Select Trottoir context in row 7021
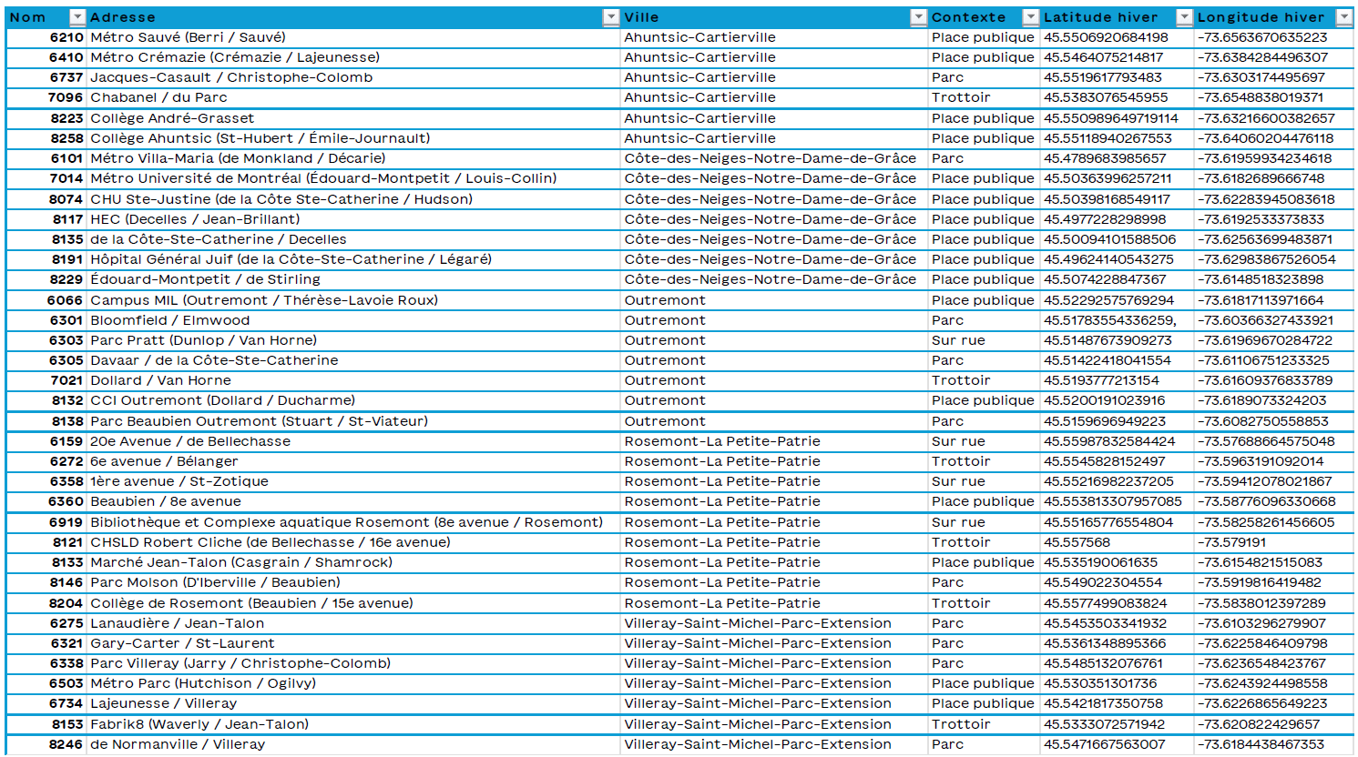This screenshot has width=1358, height=757. tap(984, 380)
